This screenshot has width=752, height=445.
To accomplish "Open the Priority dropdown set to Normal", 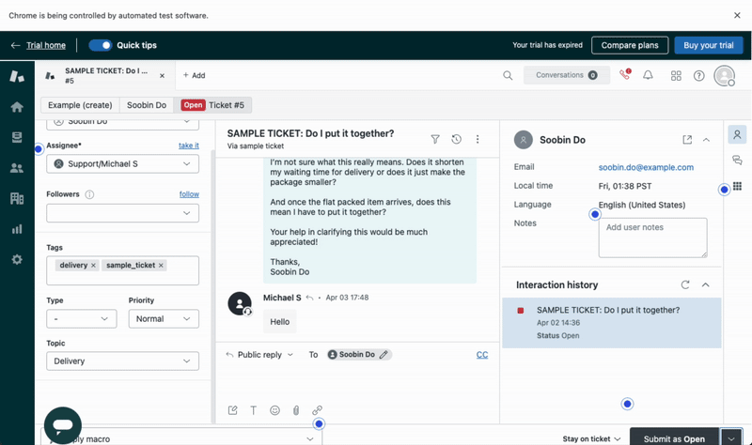I will point(164,319).
